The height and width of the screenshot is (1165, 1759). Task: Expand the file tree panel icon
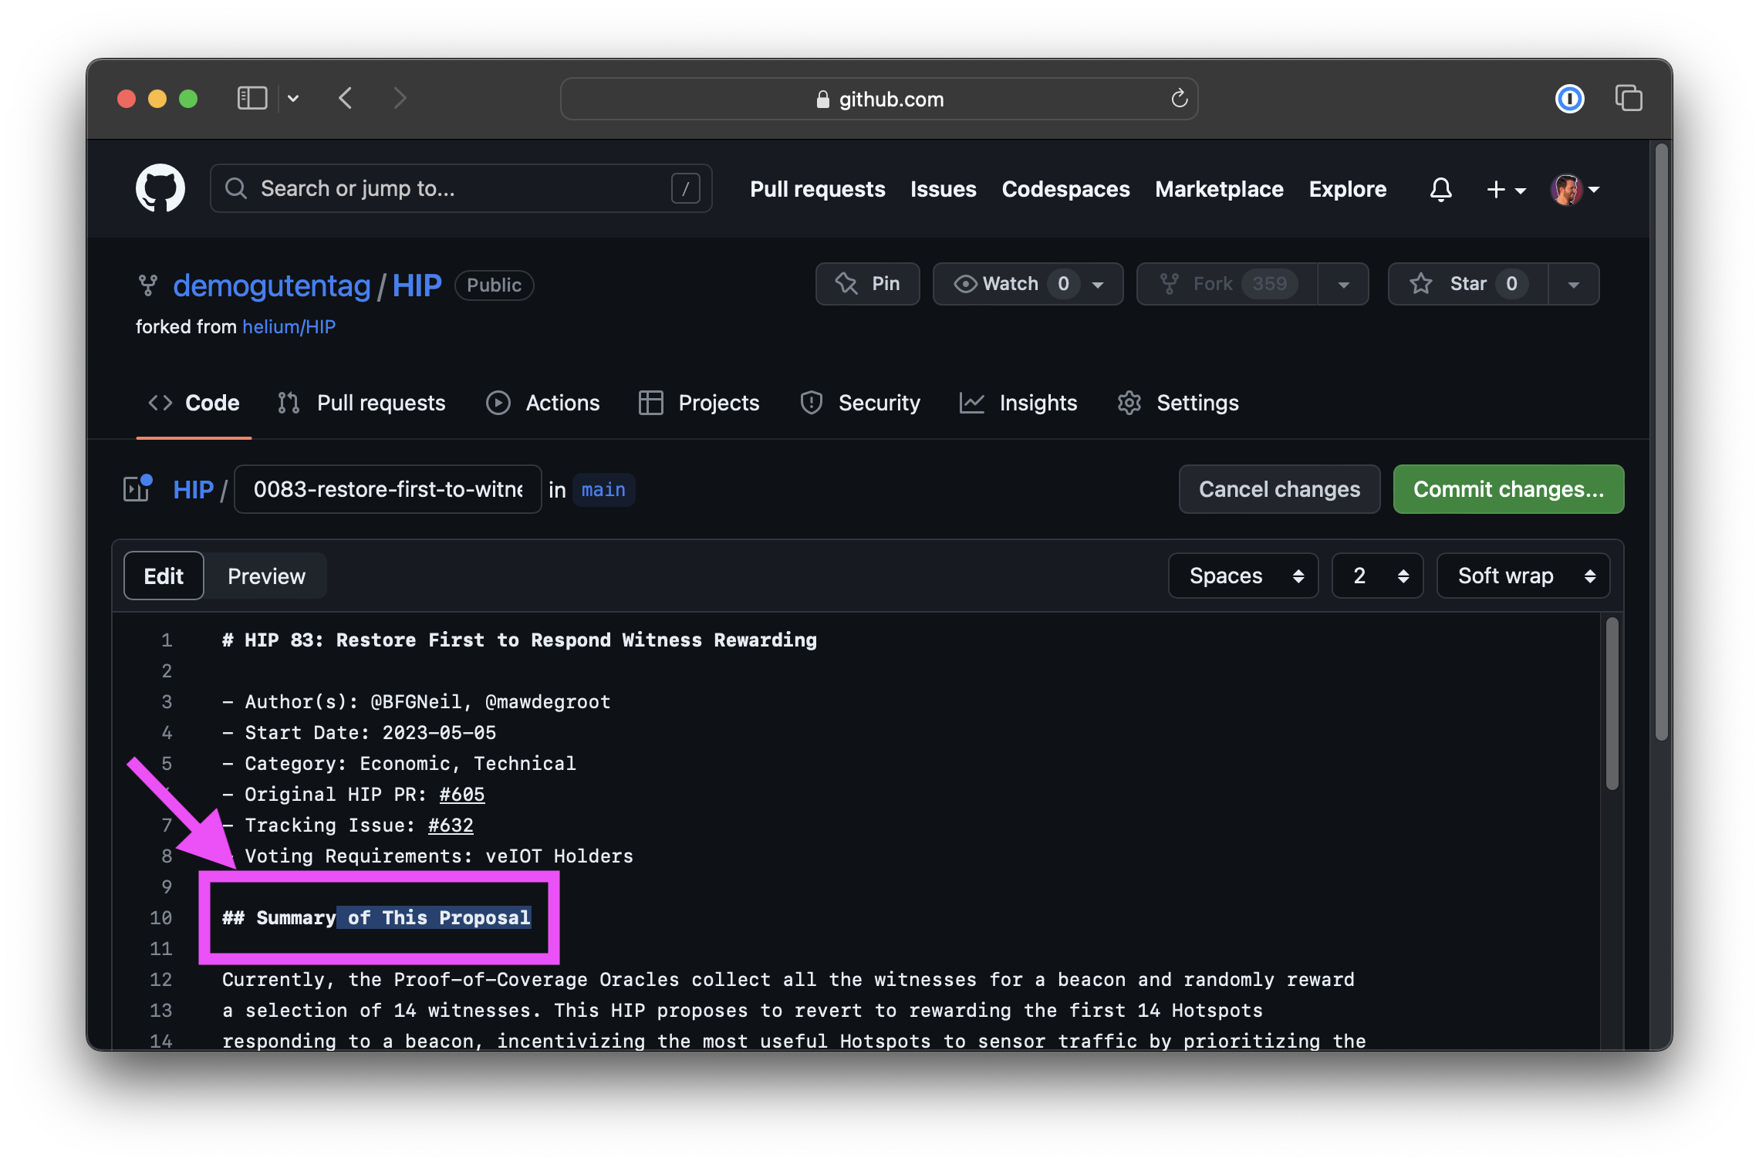coord(138,489)
